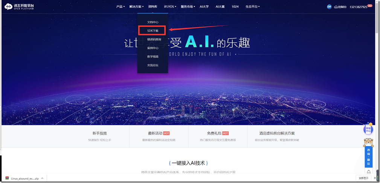Select 教学视频 in the dropdown
Viewport: 380px width, 183px height.
coord(153,56)
